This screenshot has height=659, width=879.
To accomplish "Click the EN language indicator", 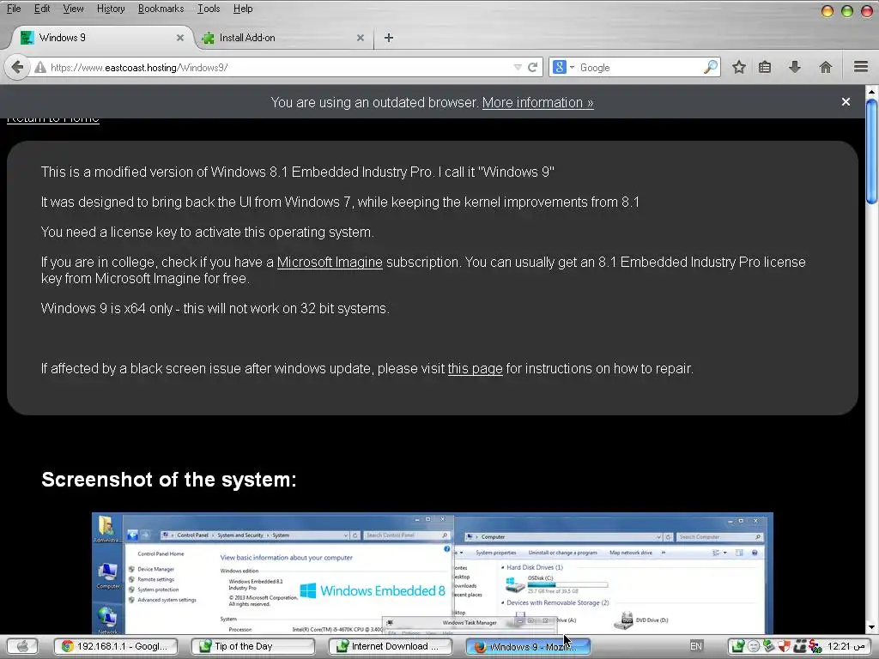I will (x=695, y=646).
